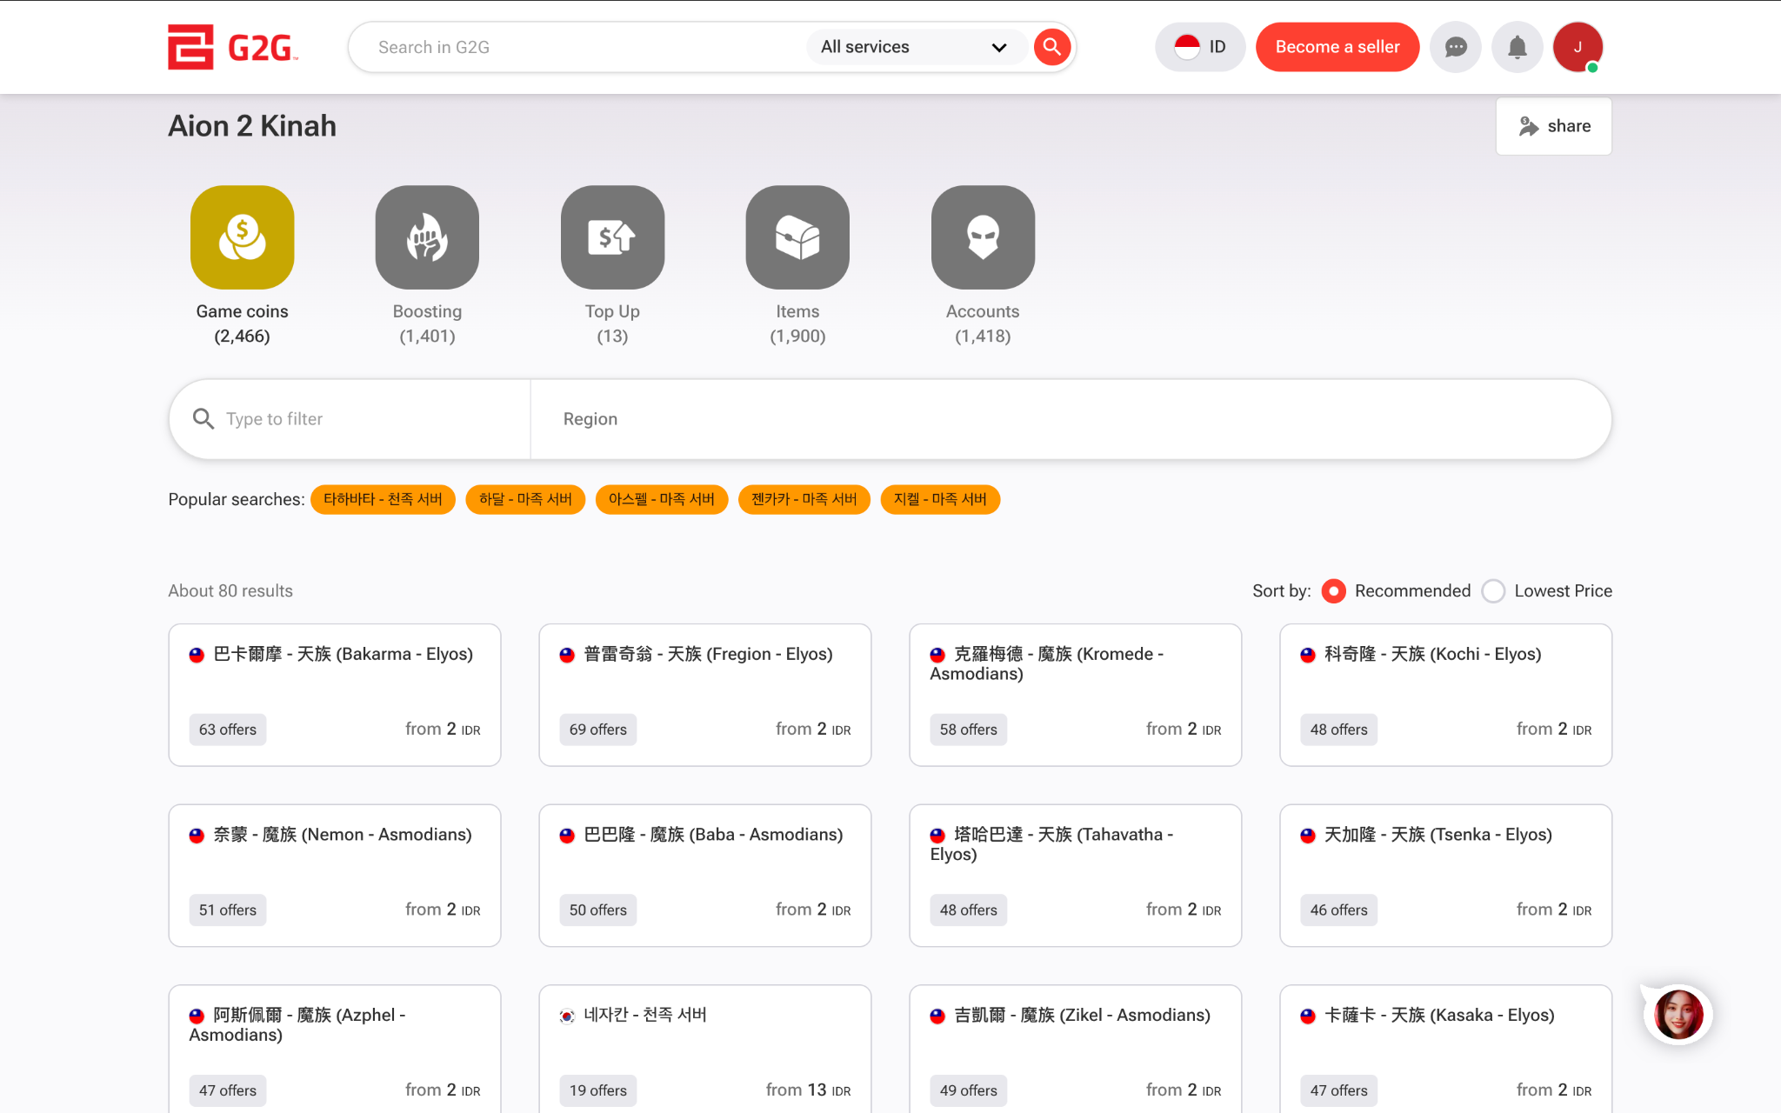Open the chat messages icon
1781x1113 pixels.
pyautogui.click(x=1456, y=47)
